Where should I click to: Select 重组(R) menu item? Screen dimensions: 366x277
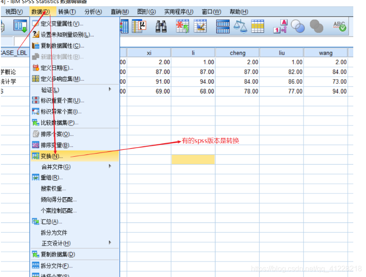pyautogui.click(x=75, y=178)
